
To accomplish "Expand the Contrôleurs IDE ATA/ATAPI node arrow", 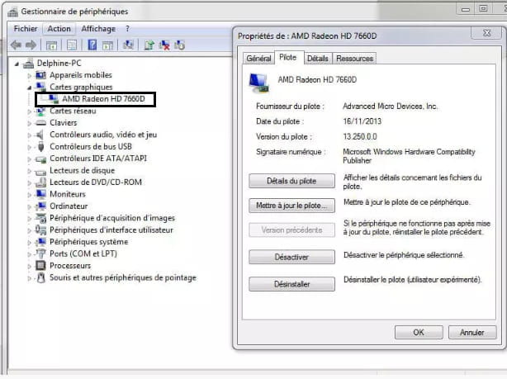I will [x=30, y=159].
